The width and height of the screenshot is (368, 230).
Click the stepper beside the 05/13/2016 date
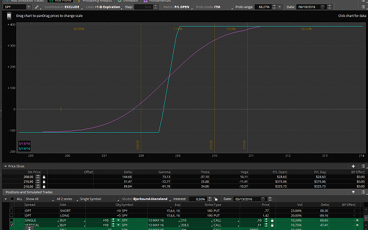point(270,199)
